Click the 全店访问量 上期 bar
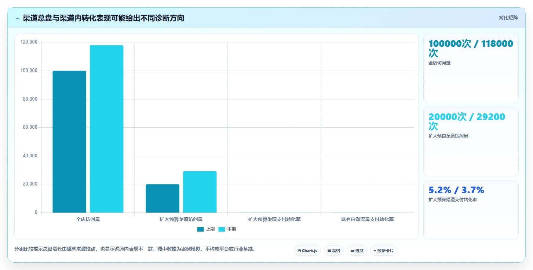533x270 pixels. (69, 142)
